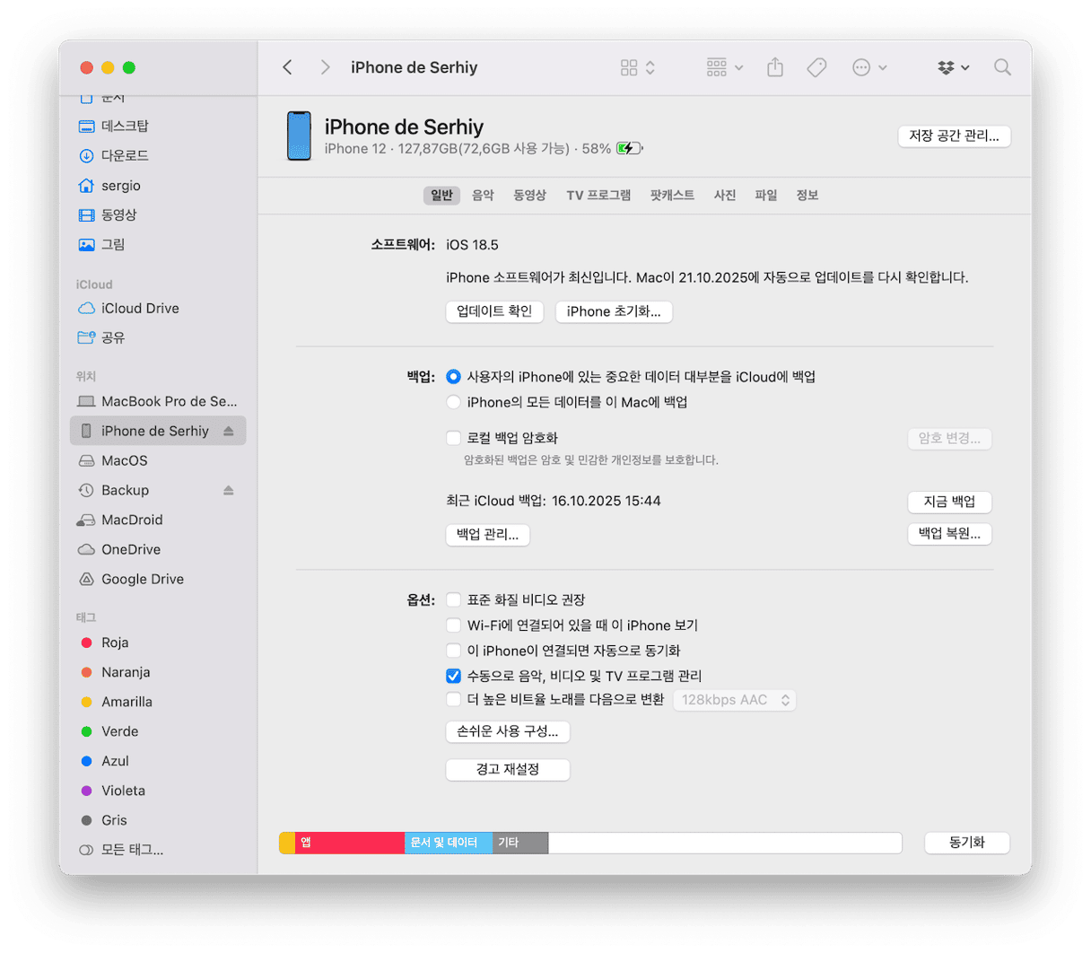Screen dimensions: 1091x953
Task: Open the Dropbox toolbar dropdown
Action: click(x=953, y=67)
